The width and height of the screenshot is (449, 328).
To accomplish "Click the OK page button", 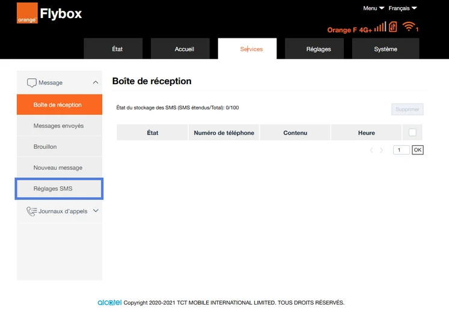I will [x=418, y=150].
